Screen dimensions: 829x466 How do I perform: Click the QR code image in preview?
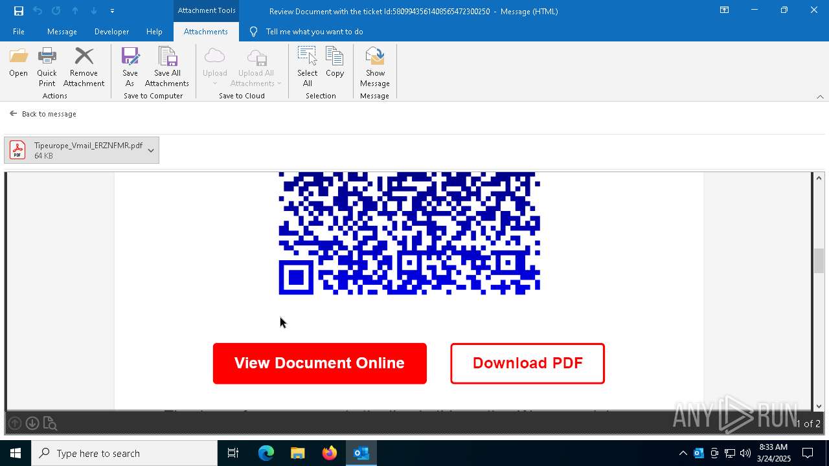point(409,234)
